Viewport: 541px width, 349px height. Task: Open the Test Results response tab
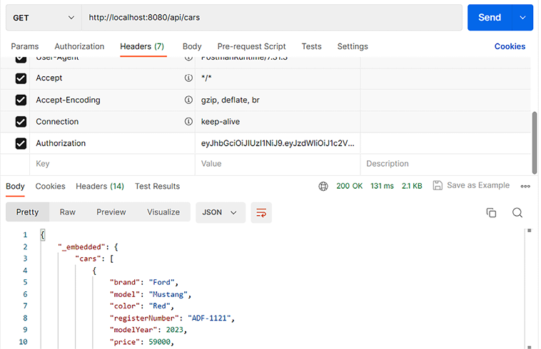(157, 186)
